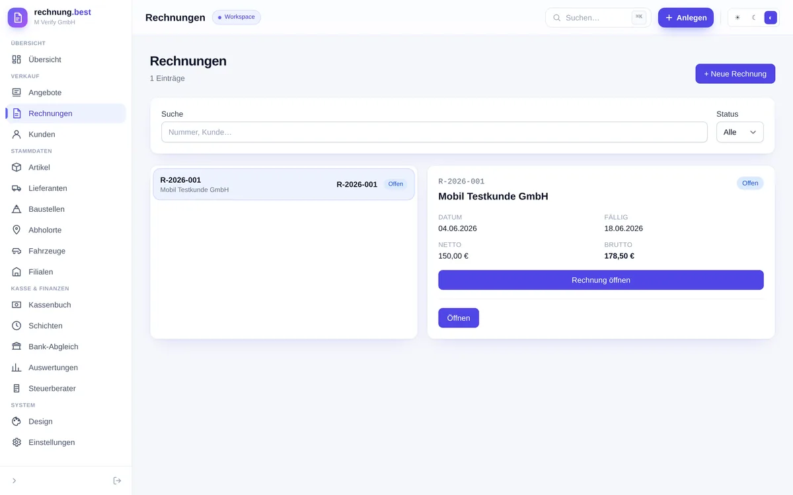Image resolution: width=793 pixels, height=495 pixels.
Task: Open Abholorte in the sidebar
Action: pos(65,230)
